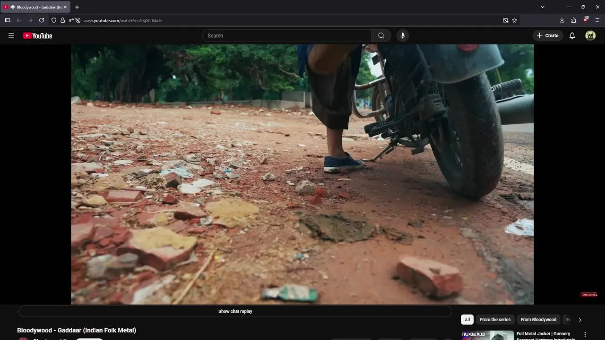Open Firefox application menu
The image size is (605, 340).
click(x=597, y=20)
